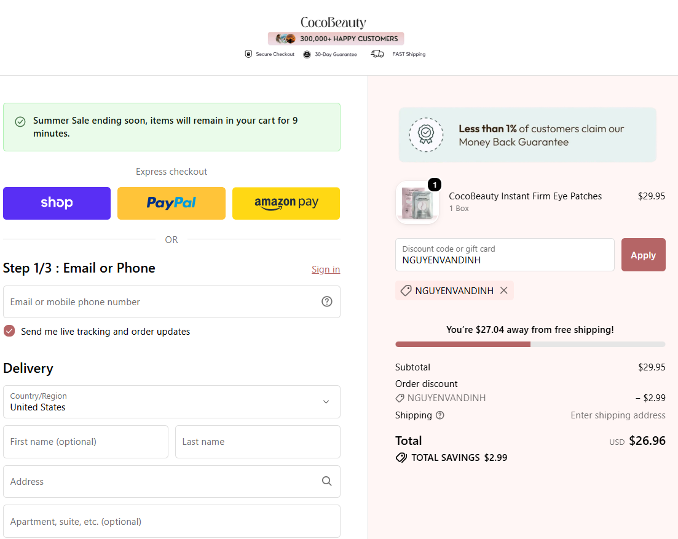The width and height of the screenshot is (678, 539).
Task: Click the Total Savings tag icon
Action: (401, 458)
